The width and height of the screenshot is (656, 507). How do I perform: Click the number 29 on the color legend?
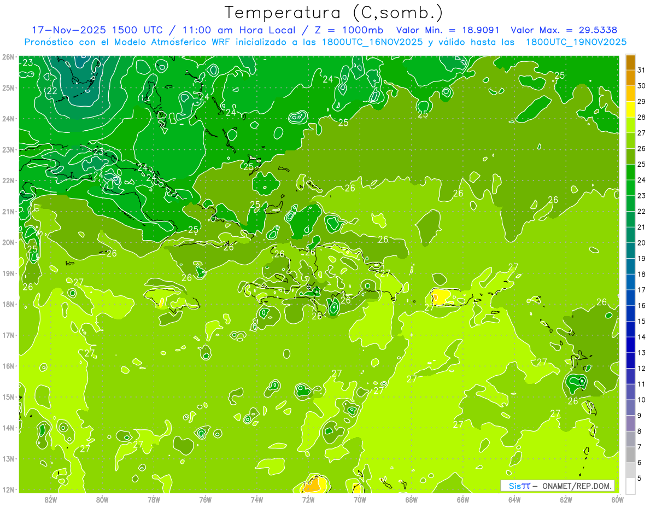pos(641,102)
